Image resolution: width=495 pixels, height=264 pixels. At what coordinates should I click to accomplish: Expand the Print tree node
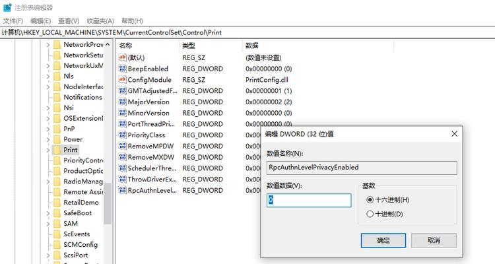point(48,150)
